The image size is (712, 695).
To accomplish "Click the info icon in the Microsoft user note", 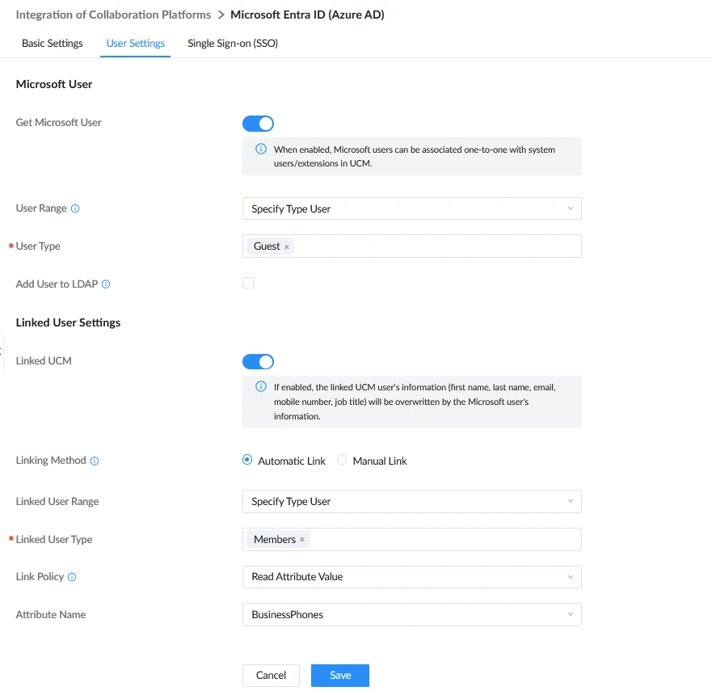I will pos(261,149).
